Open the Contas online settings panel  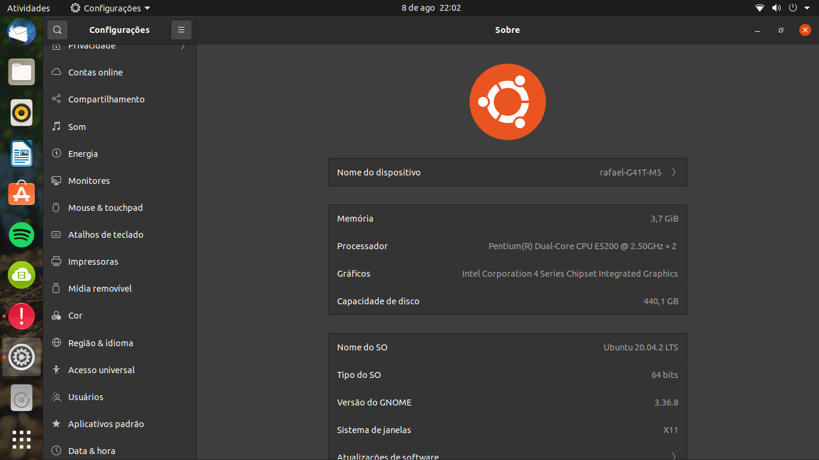pos(119,72)
